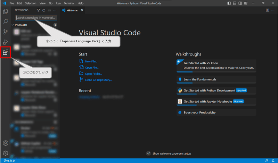Viewport: 278px width, 163px height.
Task: Open the Source Control view
Action: coord(6,32)
